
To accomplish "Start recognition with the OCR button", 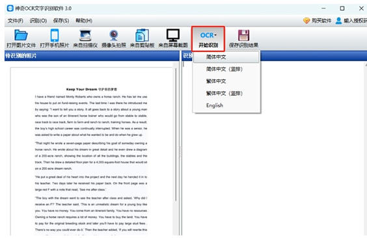I will coord(208,39).
